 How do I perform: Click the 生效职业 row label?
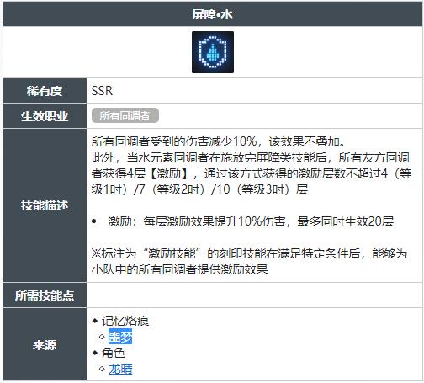[x=45, y=115]
